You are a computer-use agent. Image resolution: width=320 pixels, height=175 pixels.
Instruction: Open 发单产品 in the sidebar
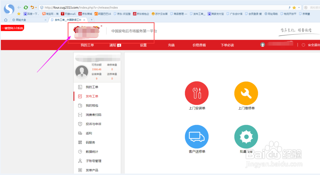[92, 170]
